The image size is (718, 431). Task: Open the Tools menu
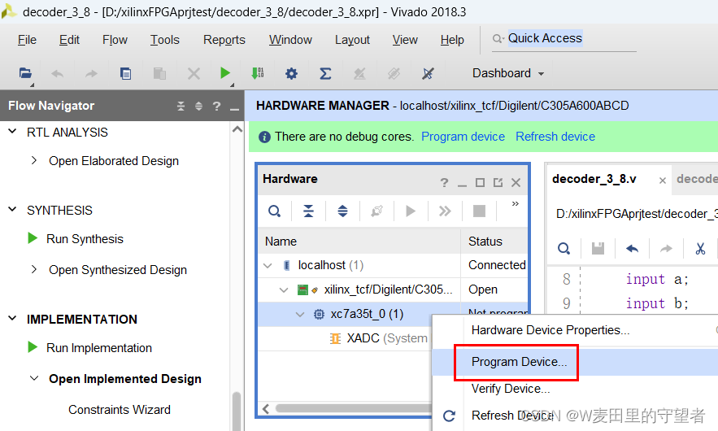[165, 40]
